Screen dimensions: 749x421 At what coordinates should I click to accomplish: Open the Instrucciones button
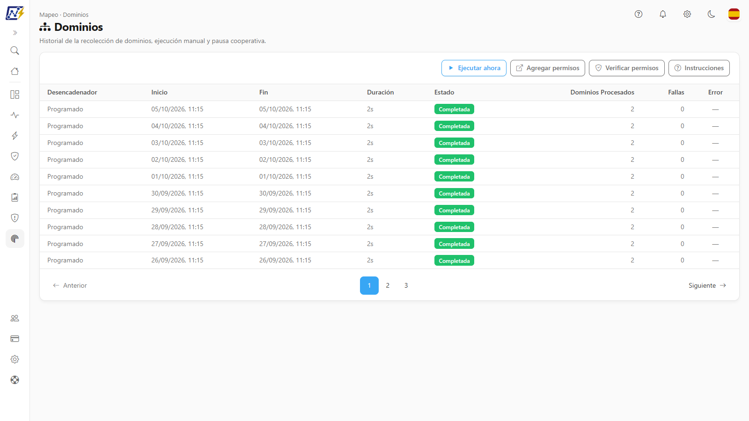[x=699, y=68]
